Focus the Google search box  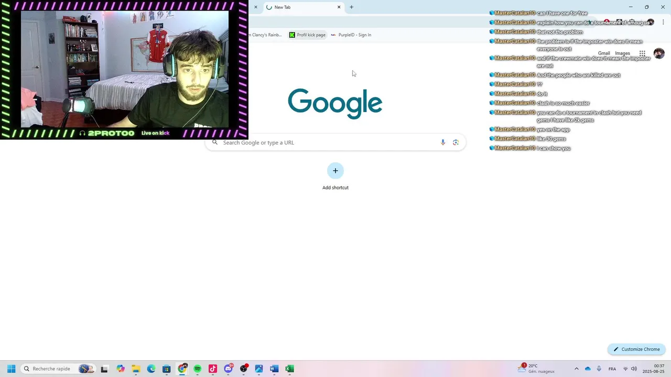point(335,142)
